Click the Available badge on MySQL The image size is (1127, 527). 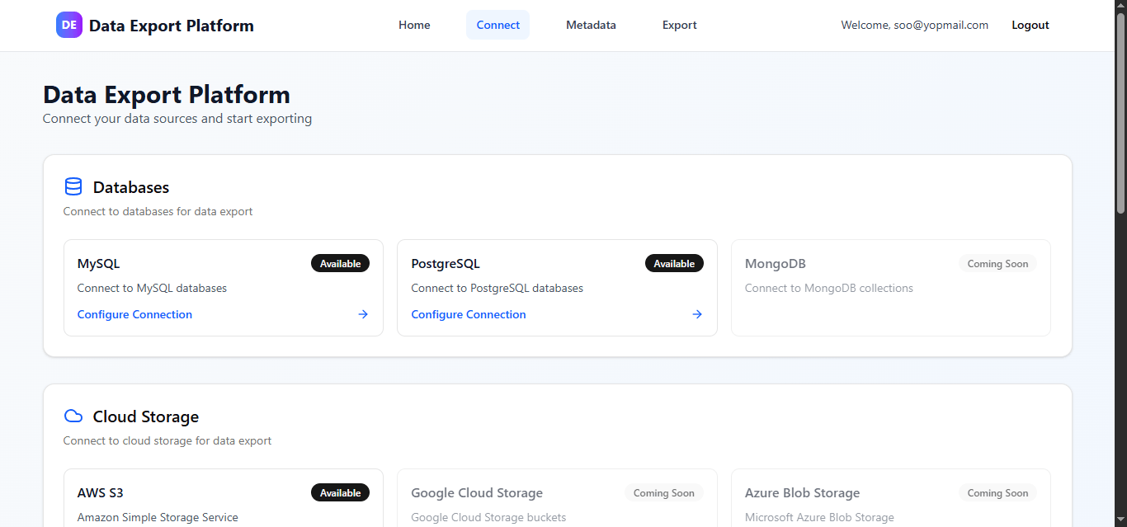(x=341, y=264)
